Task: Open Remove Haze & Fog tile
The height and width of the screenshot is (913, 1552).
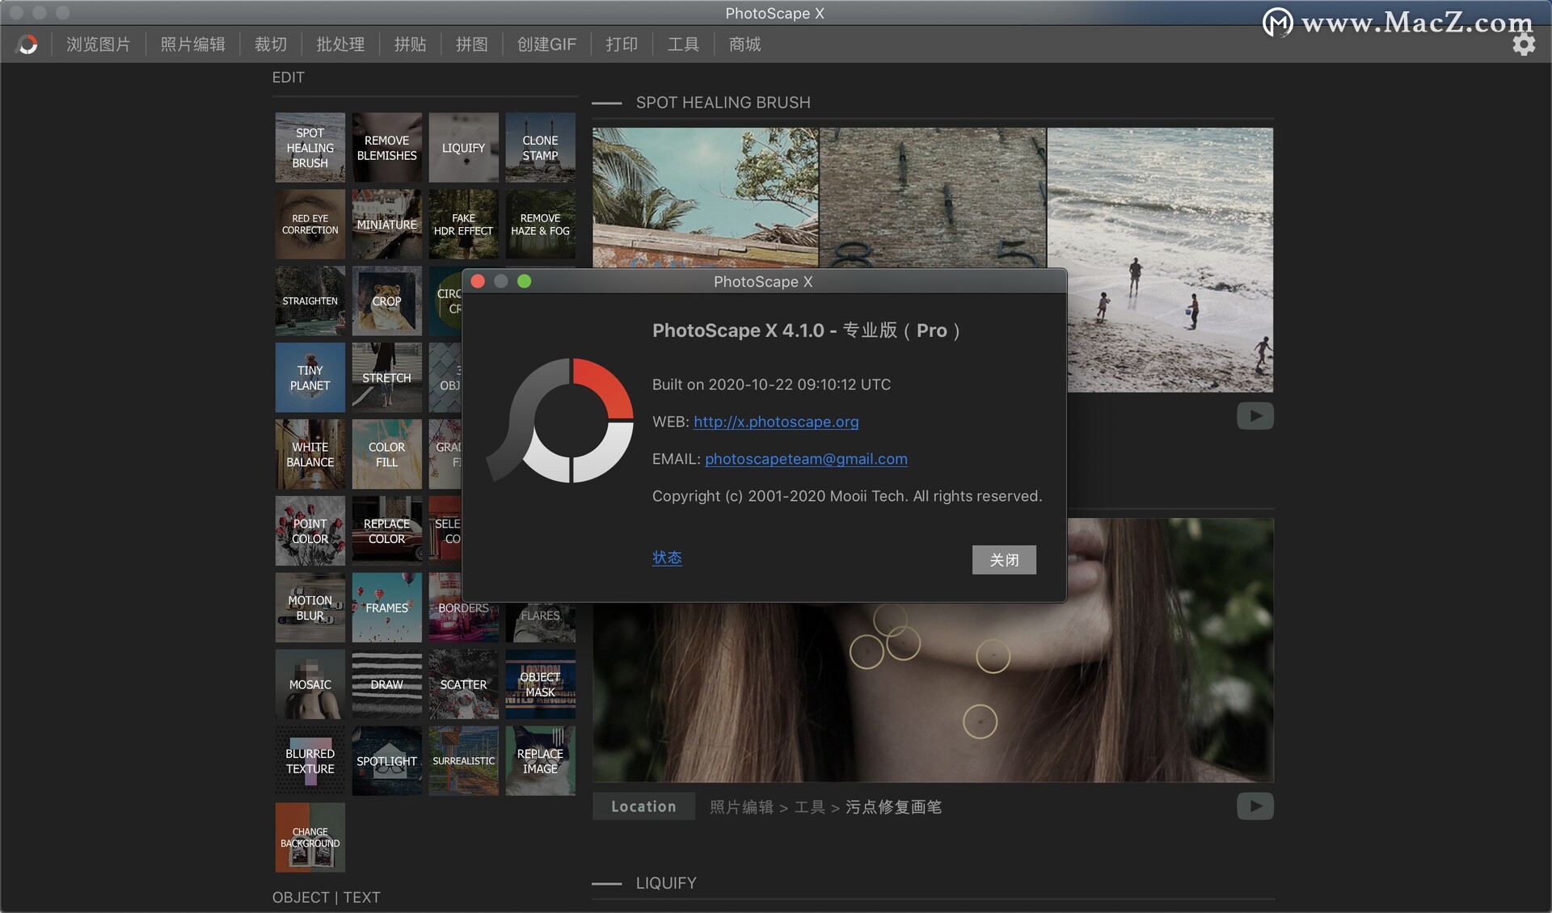Action: coord(540,224)
